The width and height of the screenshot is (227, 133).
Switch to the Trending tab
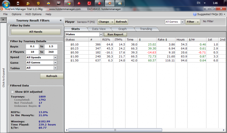(x=146, y=29)
